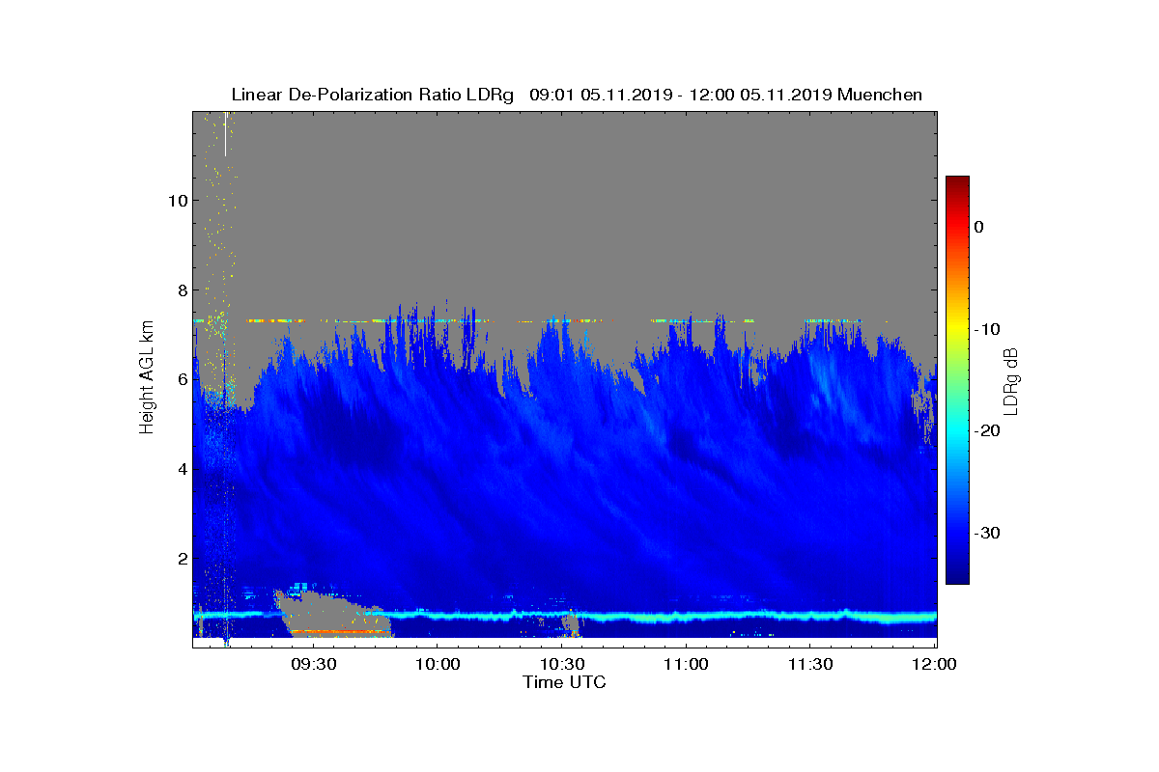Click the height tick label 4
The width and height of the screenshot is (1159, 772).
coord(181,470)
